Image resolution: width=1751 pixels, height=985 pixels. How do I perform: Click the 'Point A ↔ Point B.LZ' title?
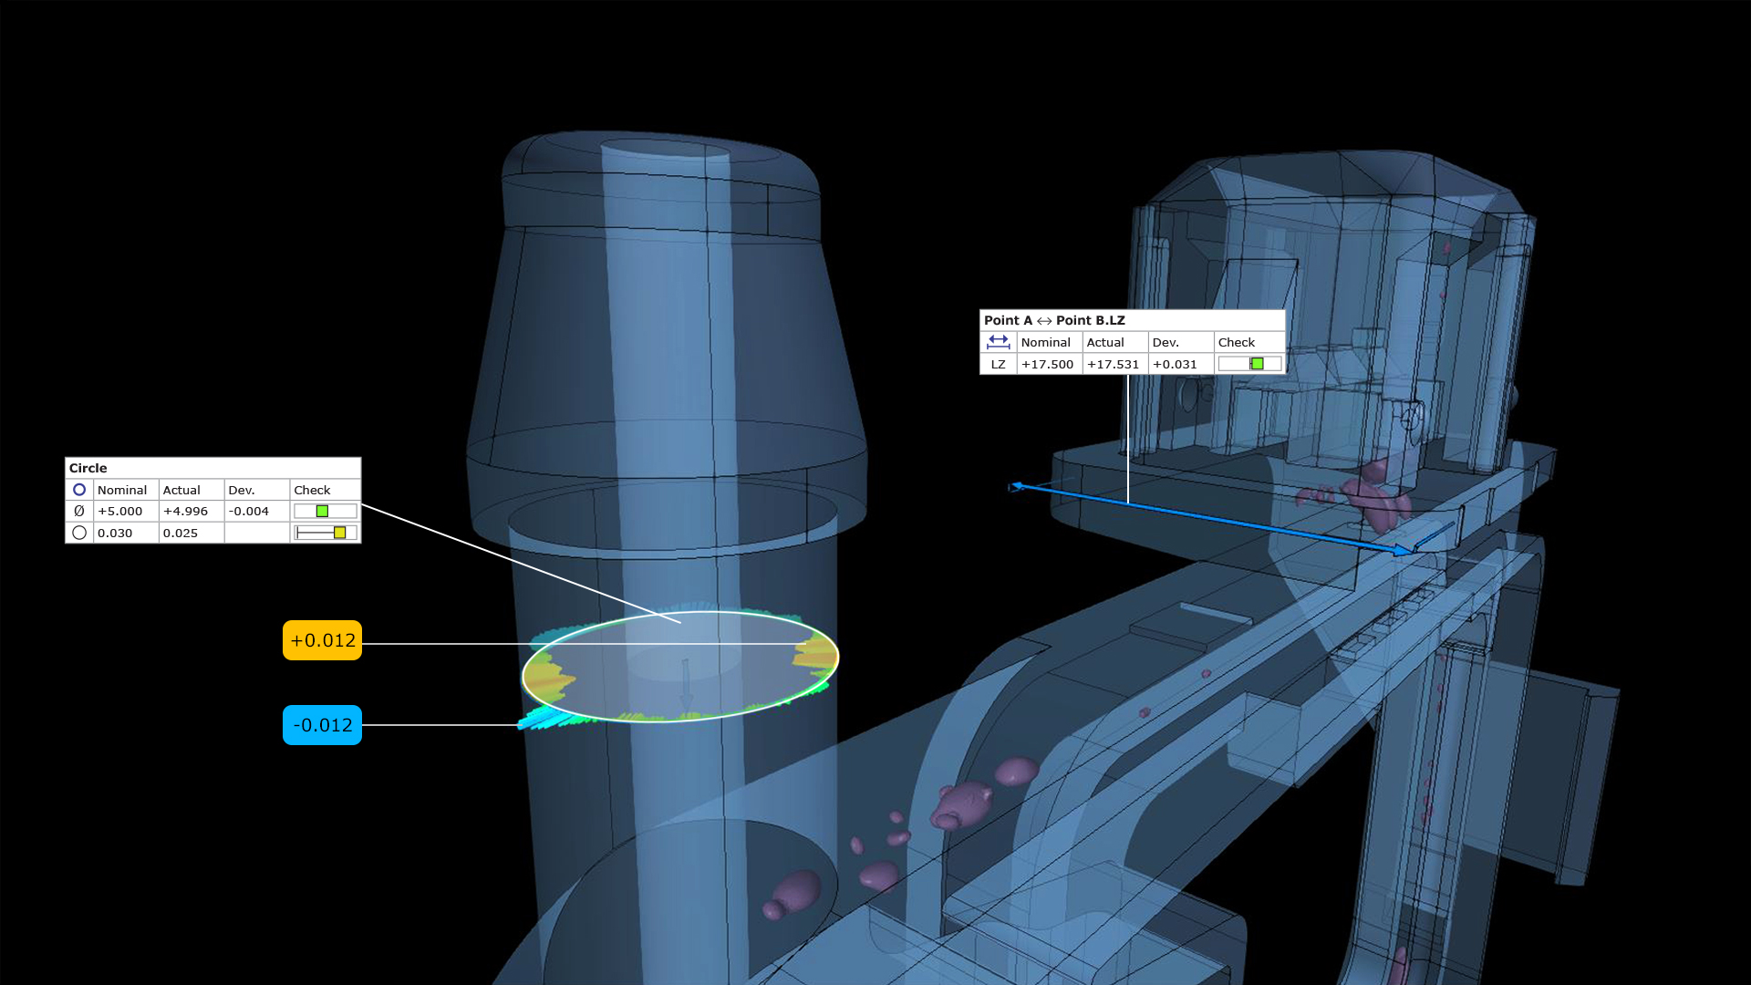(x=1054, y=320)
